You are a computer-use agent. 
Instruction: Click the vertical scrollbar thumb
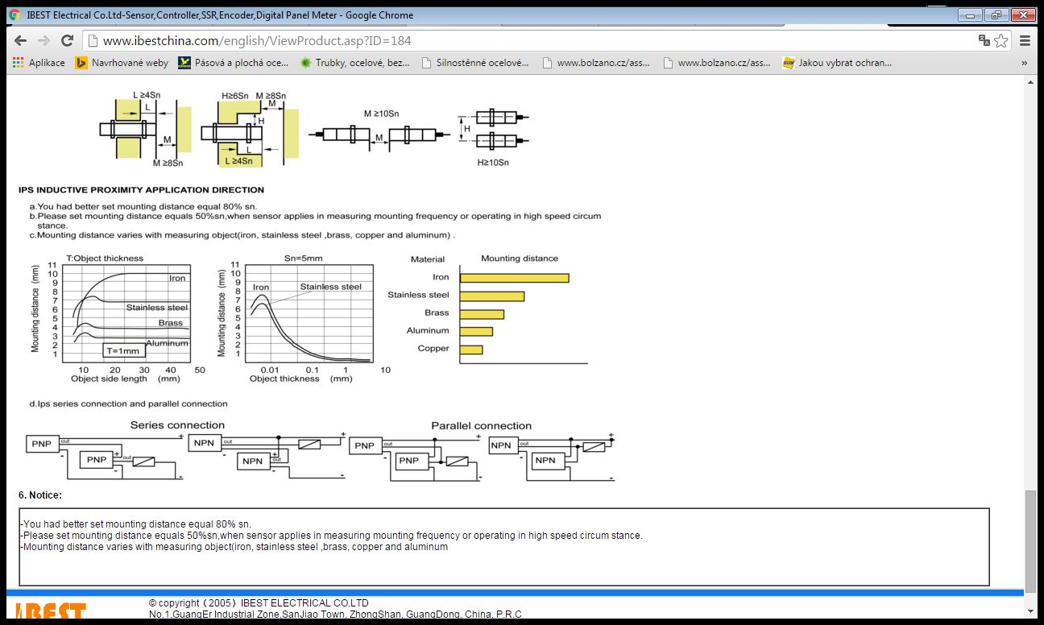point(1030,540)
